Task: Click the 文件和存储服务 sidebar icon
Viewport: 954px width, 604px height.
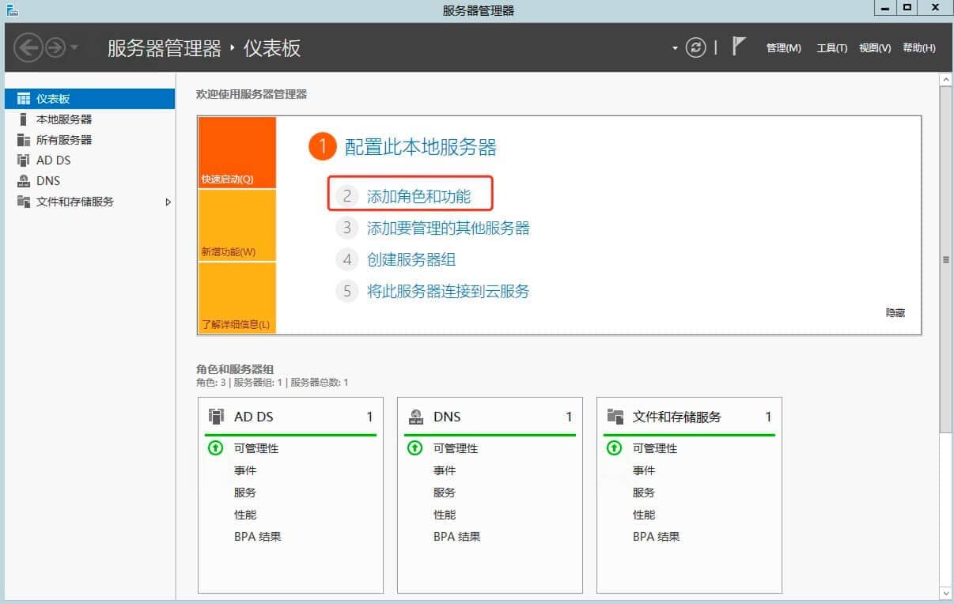Action: point(24,202)
